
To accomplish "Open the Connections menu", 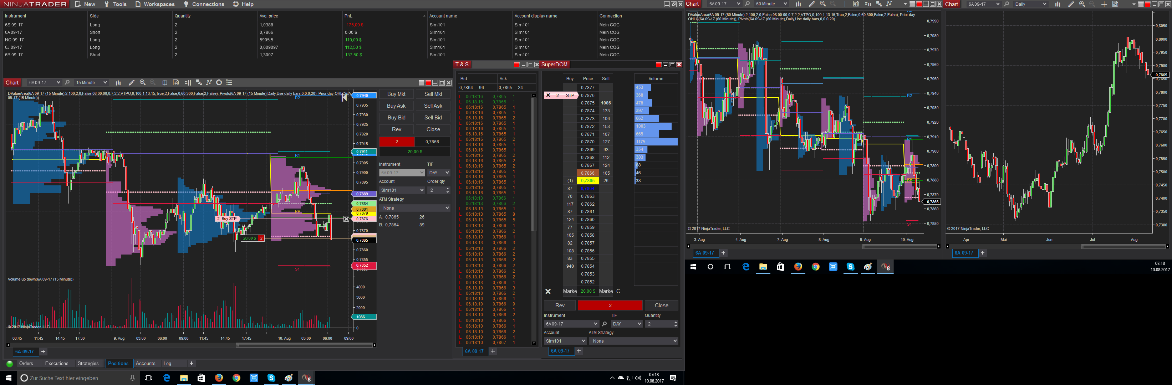I will pos(204,4).
